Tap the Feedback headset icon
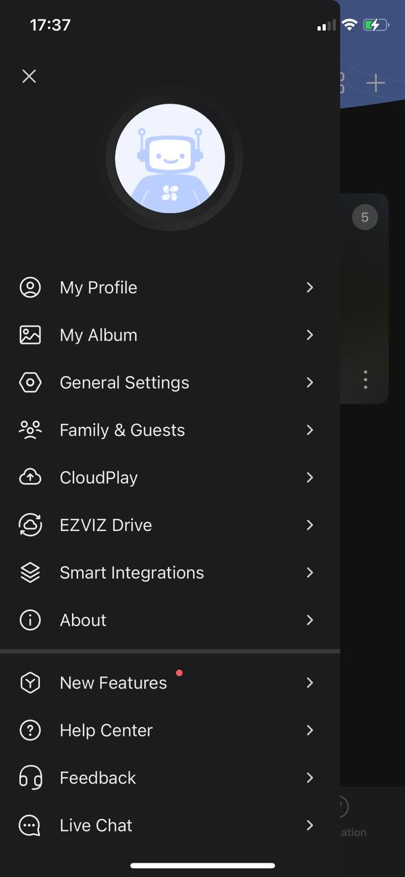 (30, 778)
